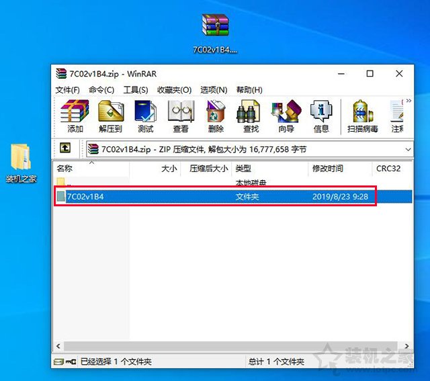The width and height of the screenshot is (430, 381).
Task: Click the 解压到 (Extract to) toolbar icon
Action: (110, 116)
